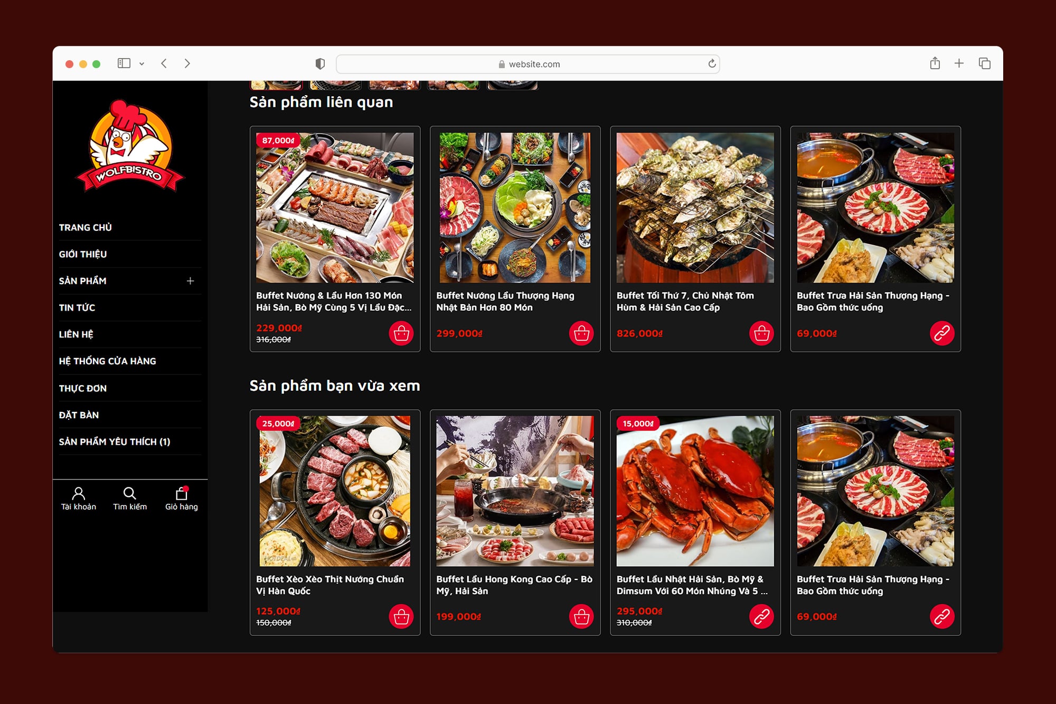The width and height of the screenshot is (1056, 704).
Task: Expand the SẢN PHẨM submenu with plus
Action: pos(190,281)
